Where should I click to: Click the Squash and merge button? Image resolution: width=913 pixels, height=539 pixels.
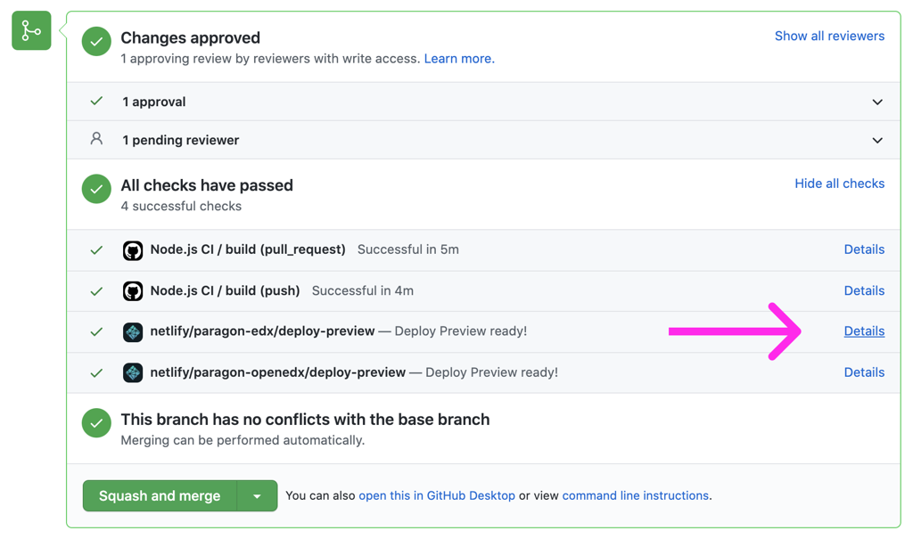pos(160,496)
